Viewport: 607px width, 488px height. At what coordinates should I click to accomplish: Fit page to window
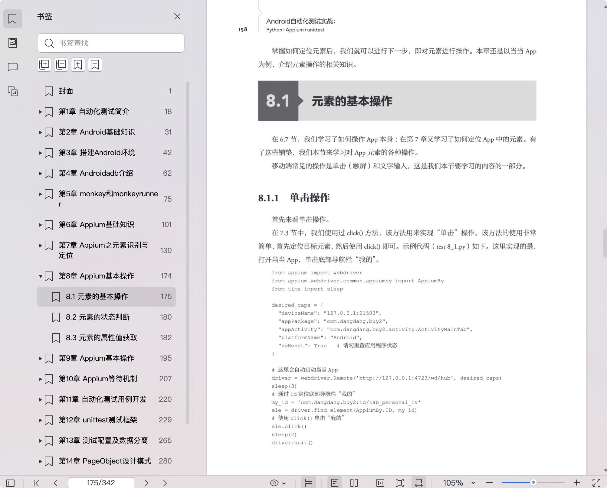coord(400,483)
